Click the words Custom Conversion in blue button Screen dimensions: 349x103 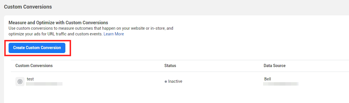pos(43,48)
